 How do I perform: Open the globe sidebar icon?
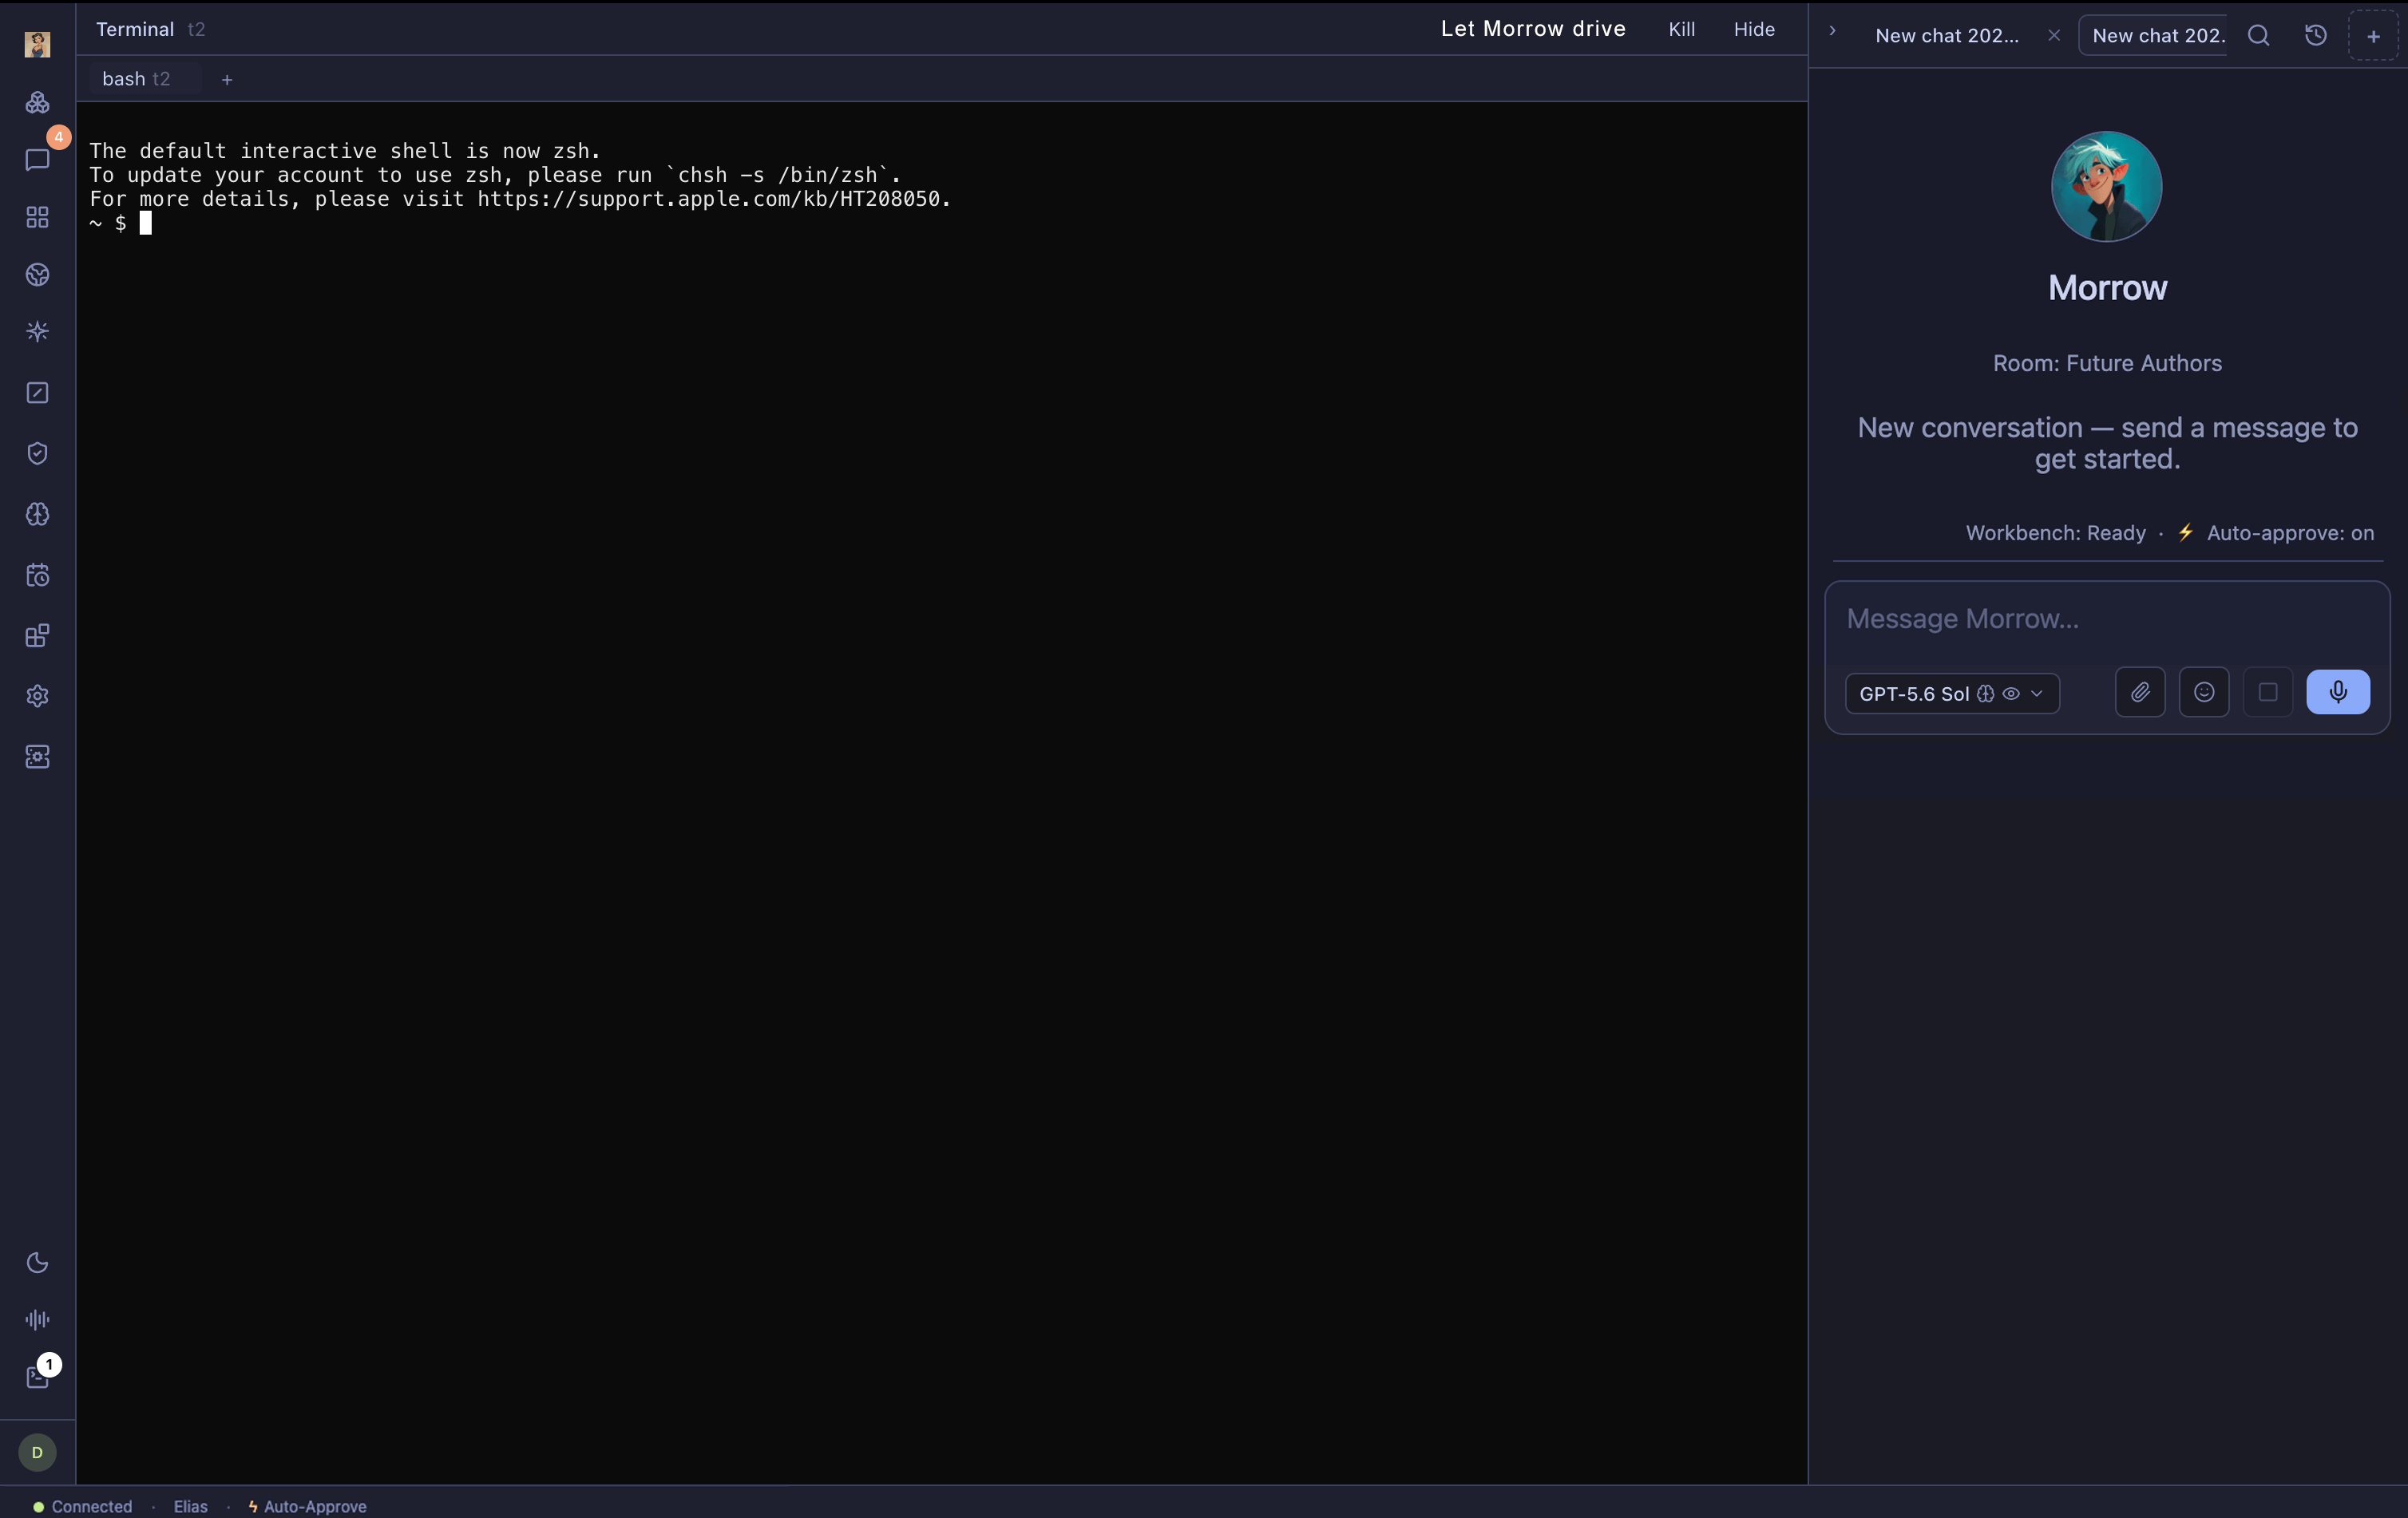[37, 275]
